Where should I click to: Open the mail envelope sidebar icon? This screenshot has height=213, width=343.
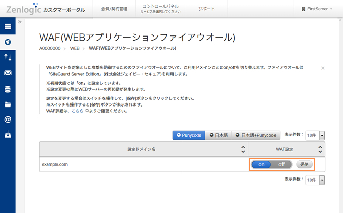(8, 73)
